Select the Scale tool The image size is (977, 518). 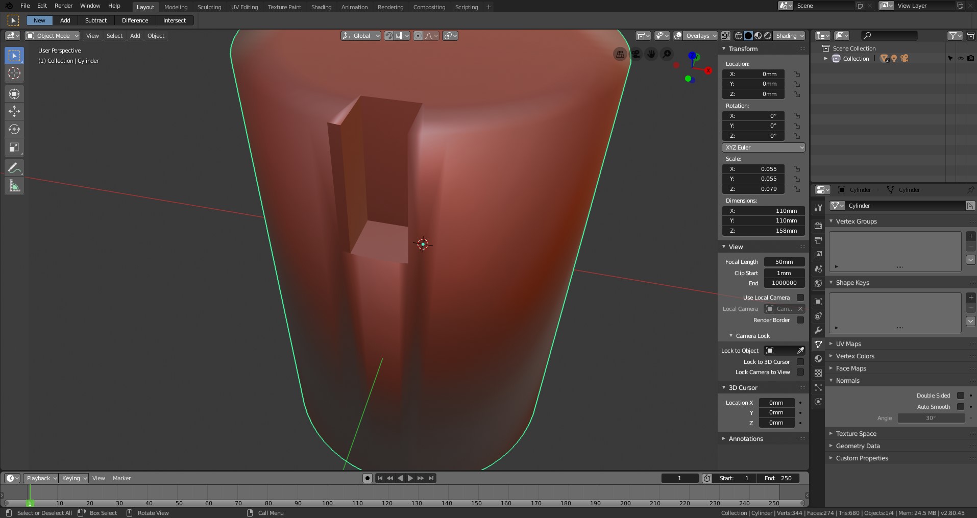14,147
